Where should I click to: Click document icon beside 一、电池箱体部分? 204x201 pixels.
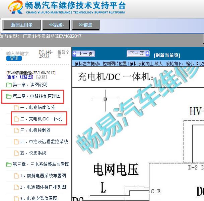click(16, 108)
